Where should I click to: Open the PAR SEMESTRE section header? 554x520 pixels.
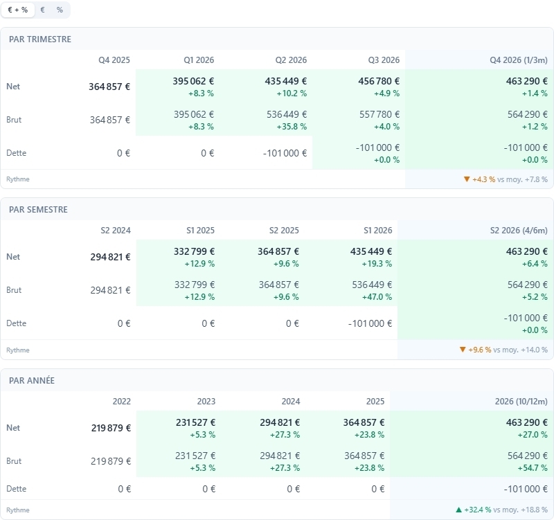(x=38, y=210)
